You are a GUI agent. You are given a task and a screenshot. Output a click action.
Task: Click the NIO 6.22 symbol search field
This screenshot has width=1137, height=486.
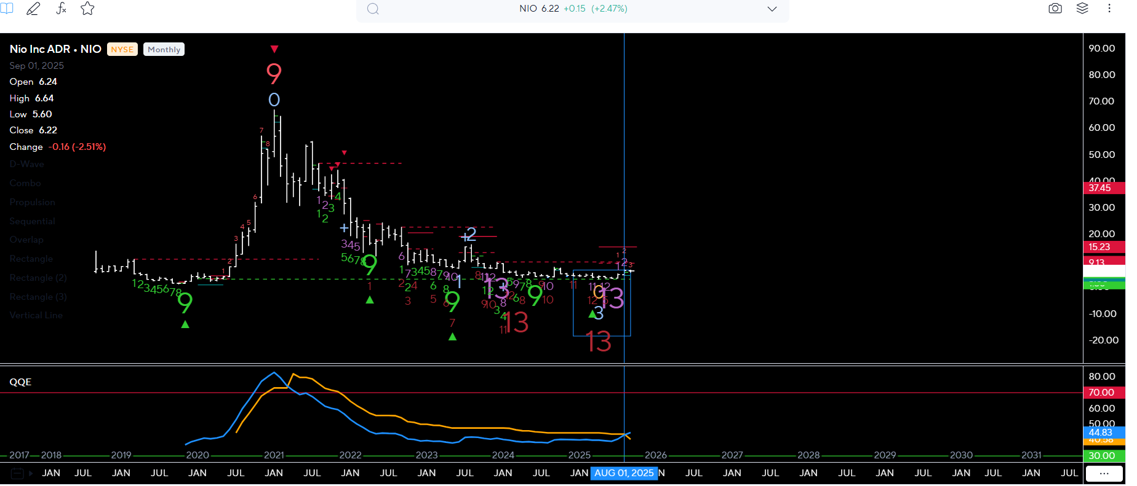[x=572, y=9]
